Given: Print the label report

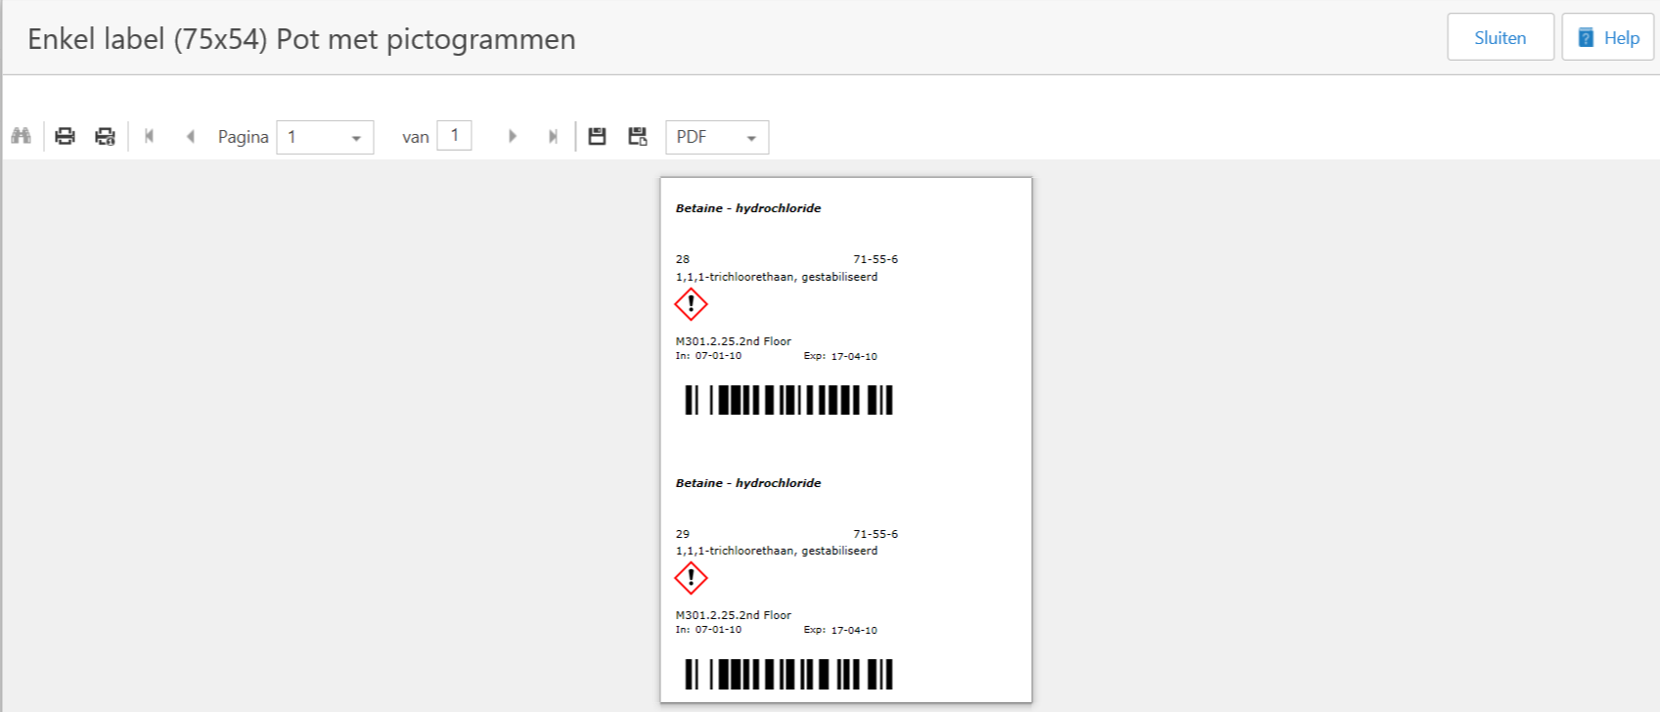Looking at the screenshot, I should click(x=65, y=136).
